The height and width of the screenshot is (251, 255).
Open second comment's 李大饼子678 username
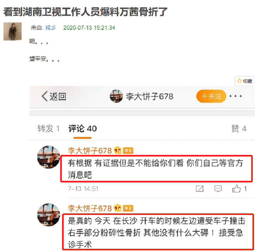point(90,208)
